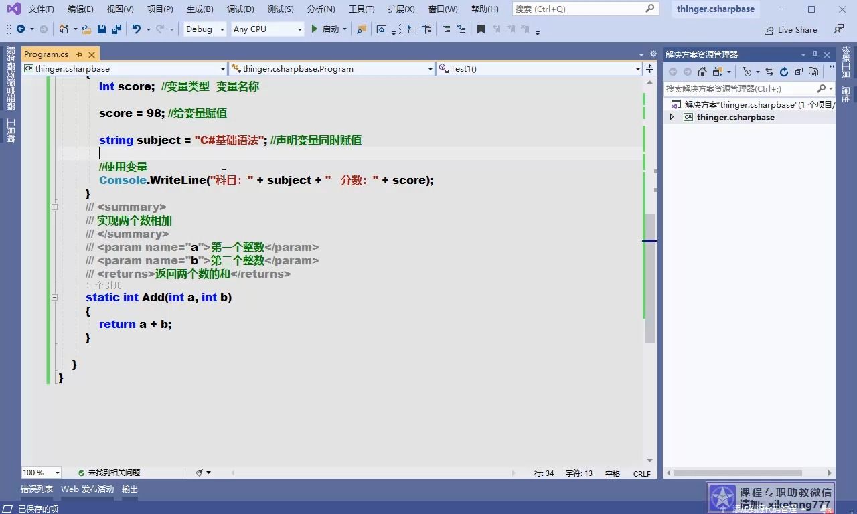Open the 生成(B) menu
Viewport: 857px width, 514px height.
click(200, 9)
